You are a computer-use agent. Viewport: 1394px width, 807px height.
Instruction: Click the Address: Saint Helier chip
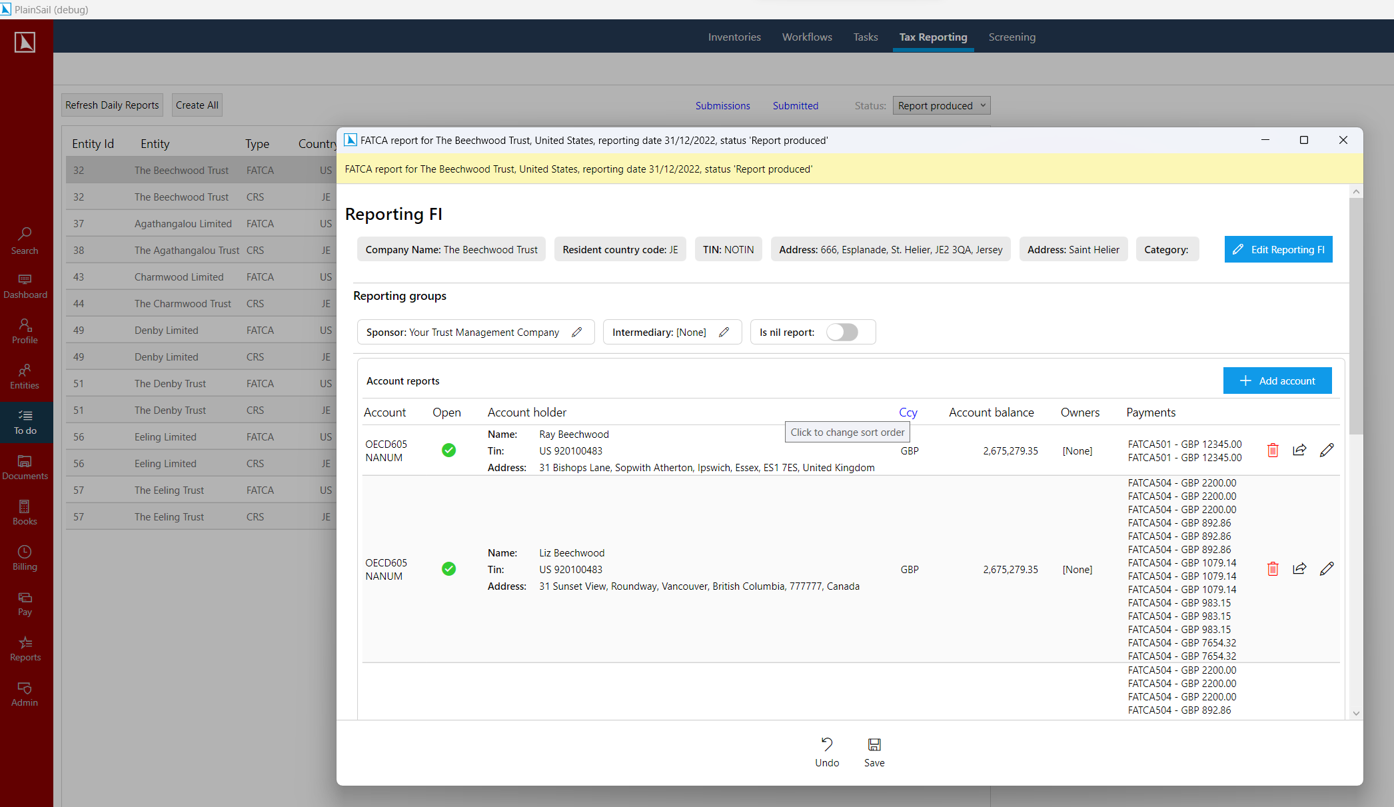coord(1073,249)
